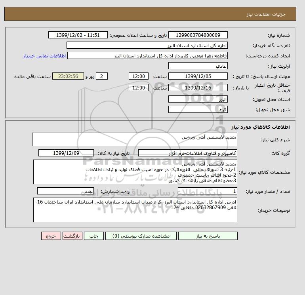Image resolution: width=305 pixels, height=295 pixels.
Task: Click the general description box 'تمدید لایسنس آنتی ویروس'
Action: coord(135,139)
